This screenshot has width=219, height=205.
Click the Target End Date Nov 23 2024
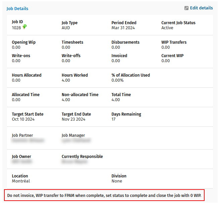[x=73, y=119]
